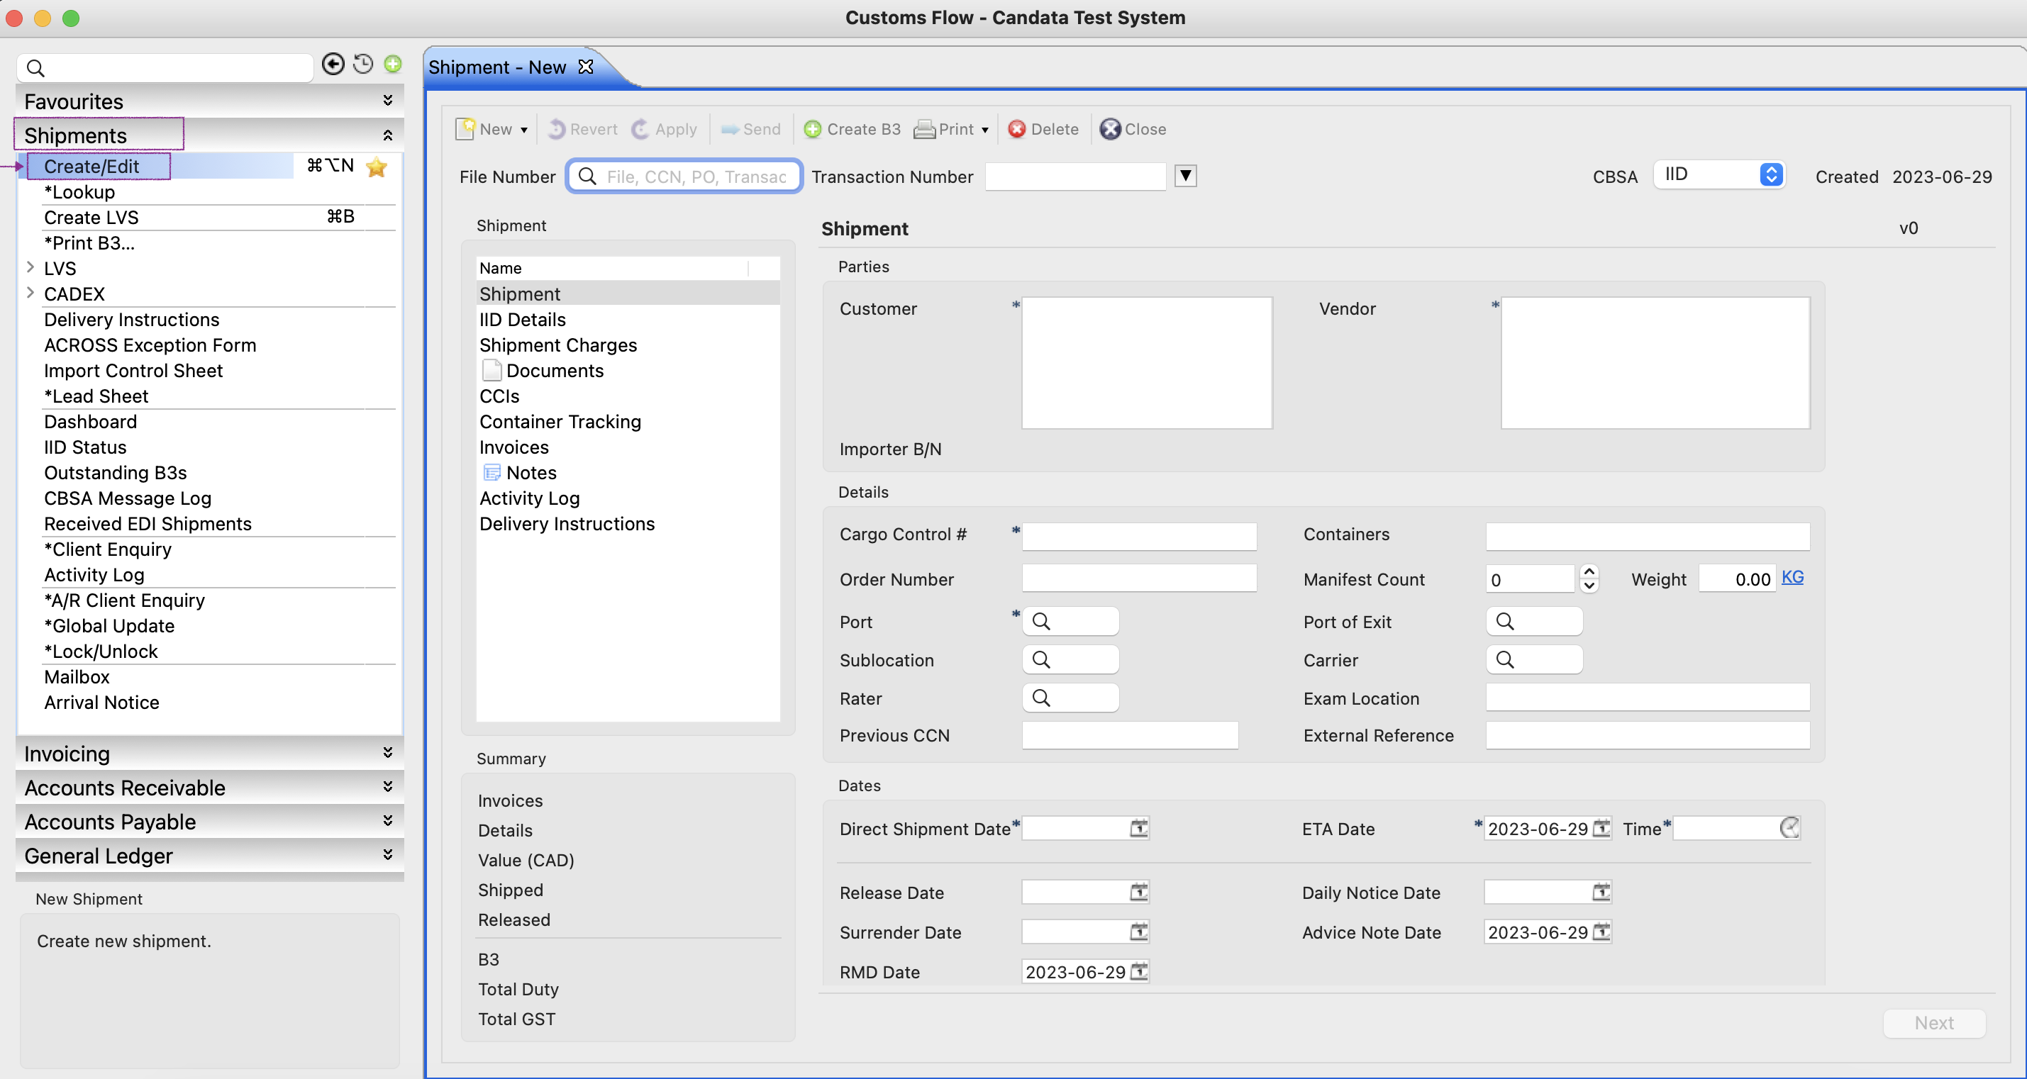Expand the Favourites section
Image resolution: width=2027 pixels, height=1079 pixels.
(388, 101)
